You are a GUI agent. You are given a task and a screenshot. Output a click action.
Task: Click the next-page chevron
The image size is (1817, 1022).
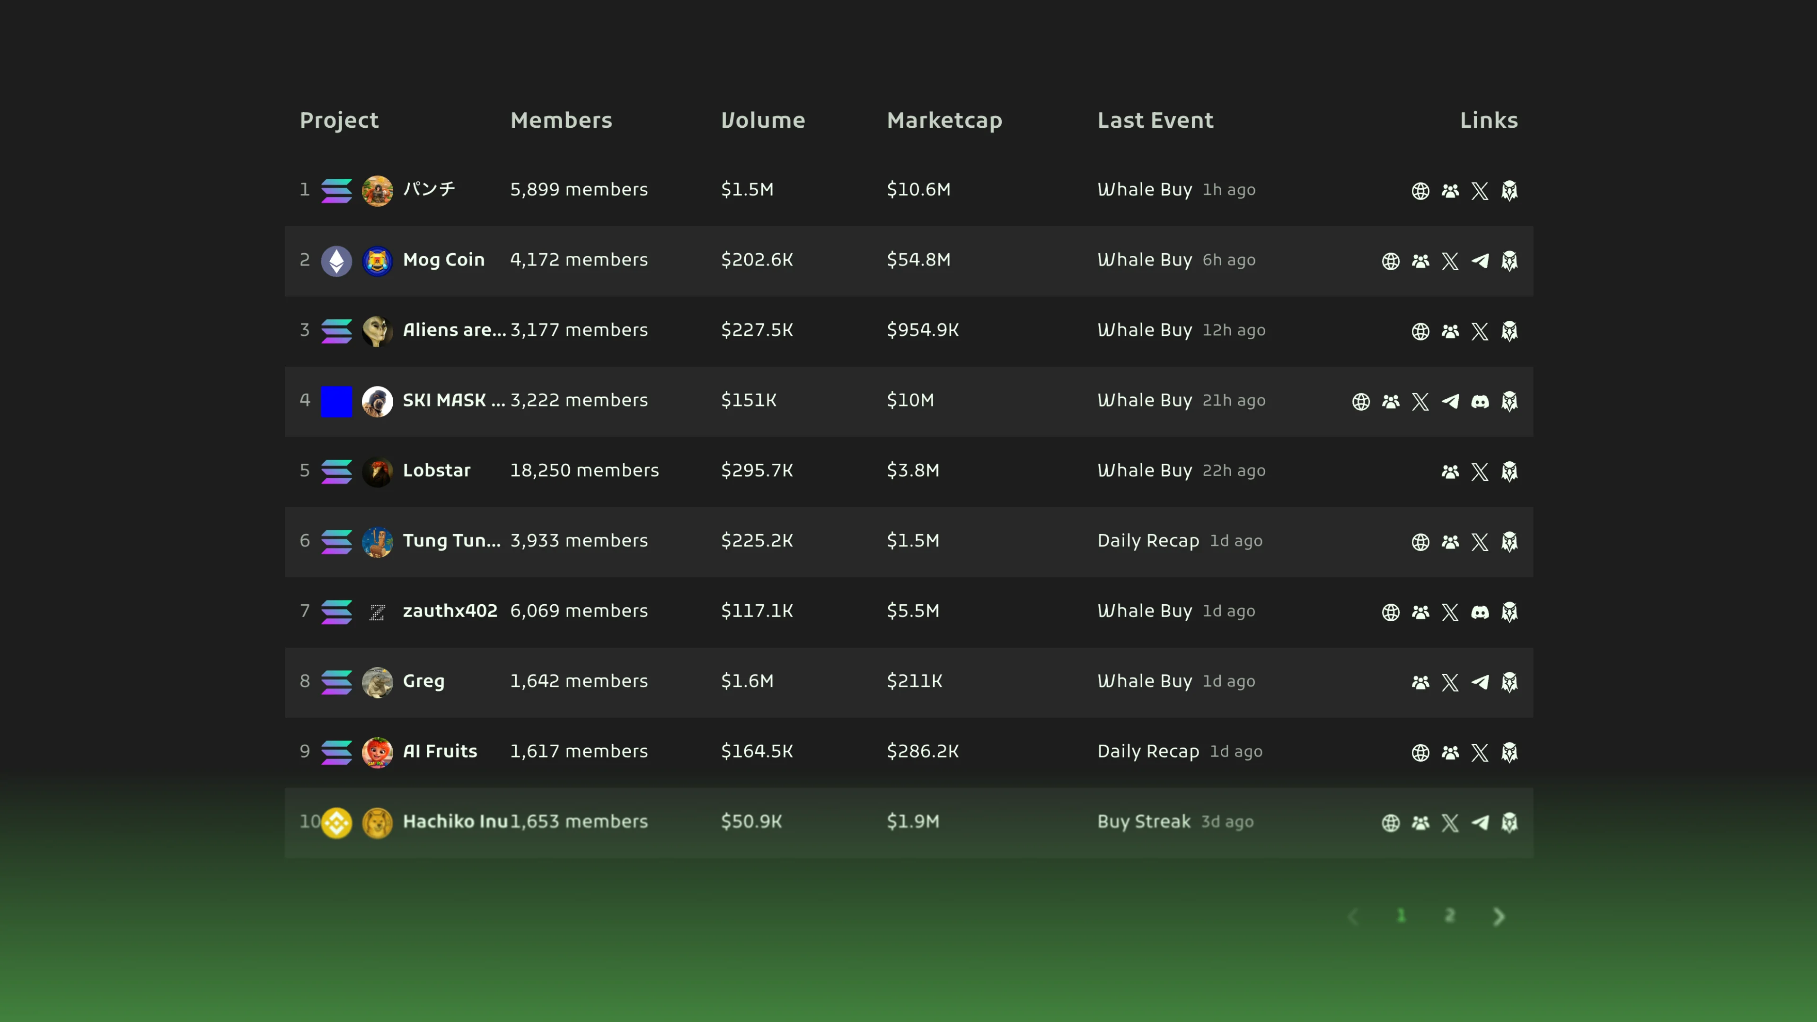coord(1499,916)
